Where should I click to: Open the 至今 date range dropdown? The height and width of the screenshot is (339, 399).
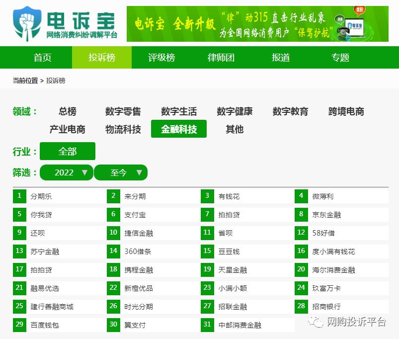(x=121, y=172)
